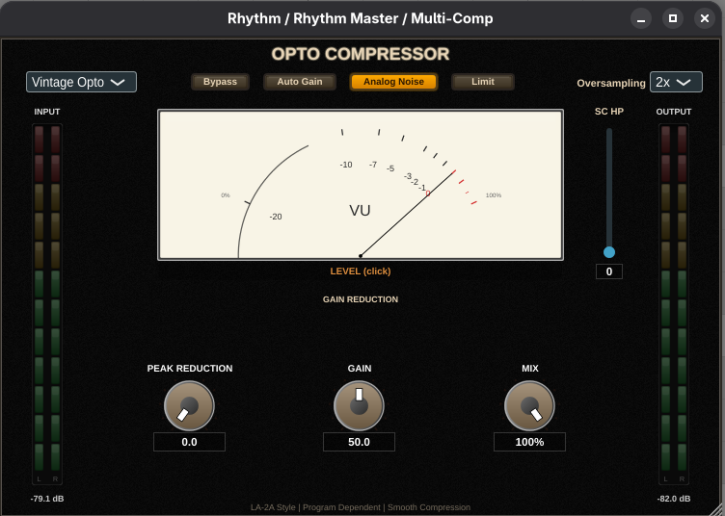Screen dimensions: 725x516
Task: Maximize the Multi-Comp window
Action: [673, 18]
